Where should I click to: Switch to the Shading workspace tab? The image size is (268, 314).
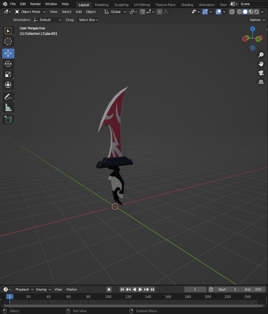pyautogui.click(x=187, y=5)
